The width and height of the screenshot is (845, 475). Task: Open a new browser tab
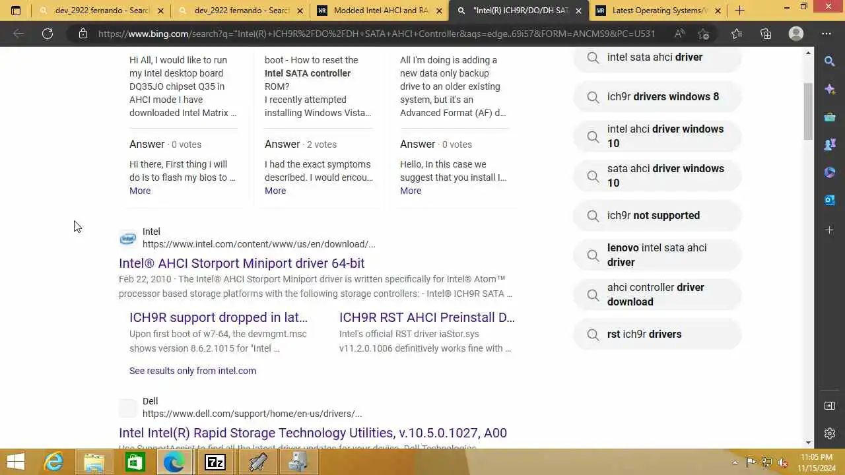click(740, 11)
